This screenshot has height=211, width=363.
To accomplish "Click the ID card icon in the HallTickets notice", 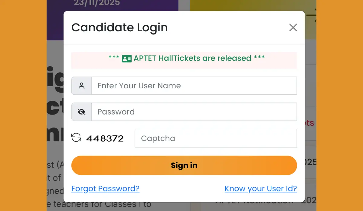I will tap(126, 58).
